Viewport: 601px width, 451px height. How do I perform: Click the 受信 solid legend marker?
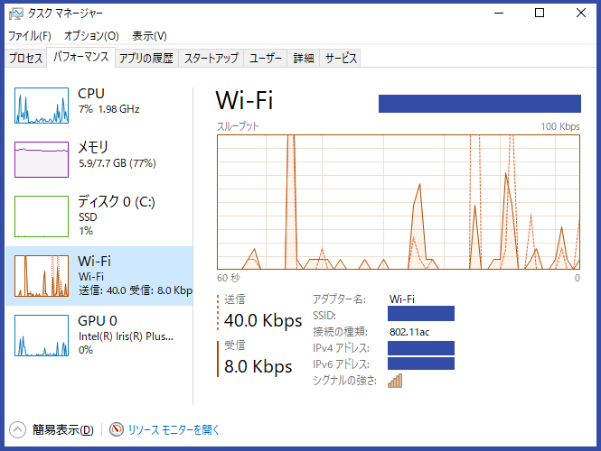(218, 359)
